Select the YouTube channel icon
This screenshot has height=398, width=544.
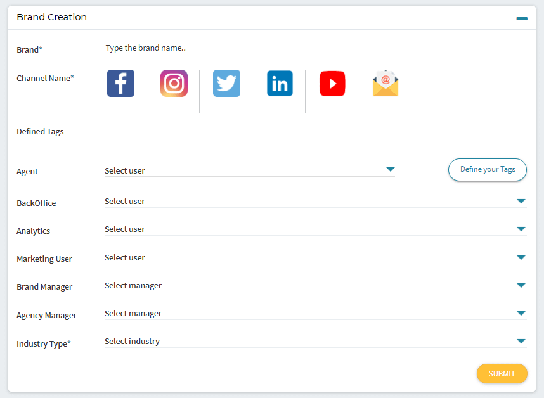(332, 84)
